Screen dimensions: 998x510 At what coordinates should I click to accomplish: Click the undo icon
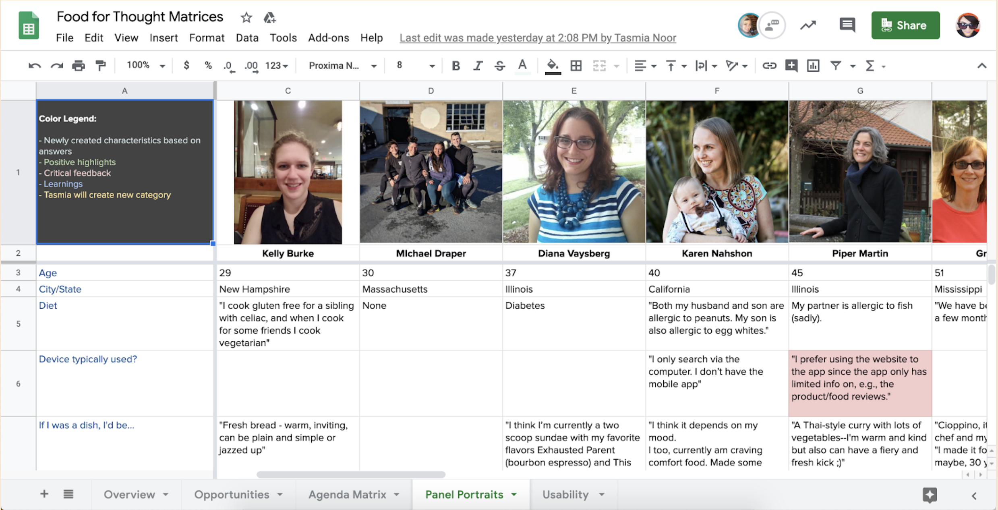point(35,66)
